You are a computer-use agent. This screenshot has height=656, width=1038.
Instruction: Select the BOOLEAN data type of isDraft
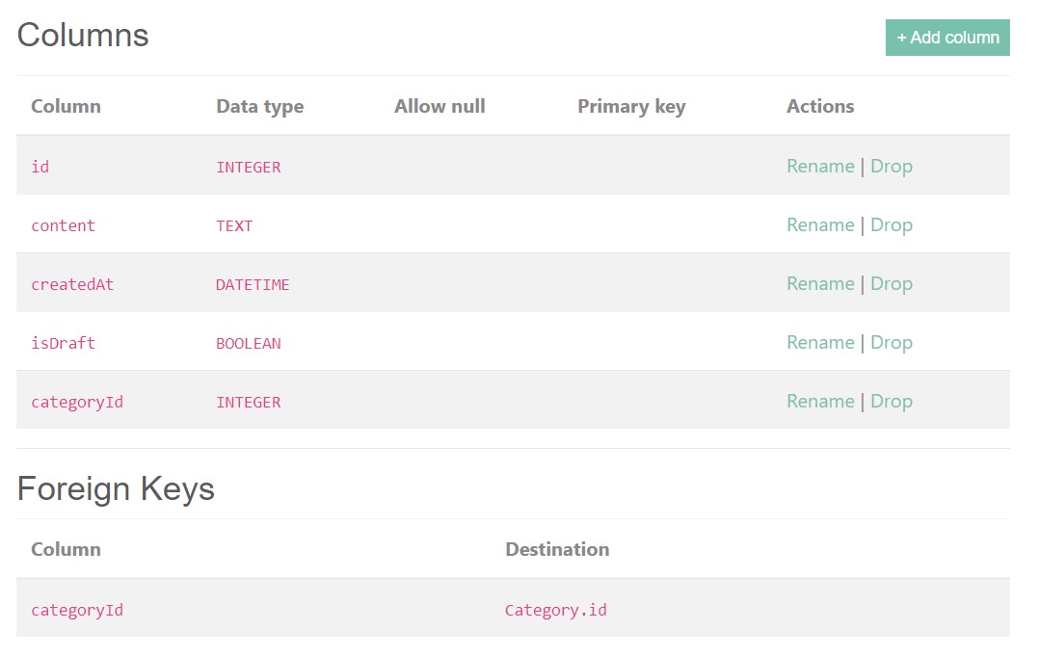point(249,343)
